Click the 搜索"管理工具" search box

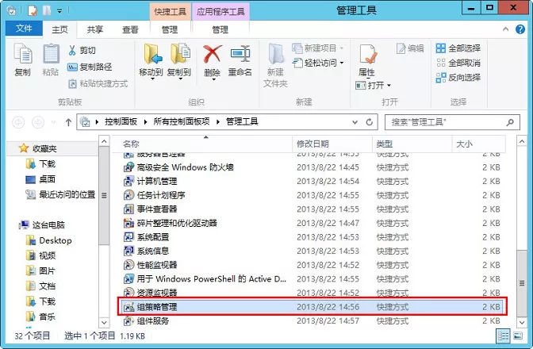(x=444, y=122)
